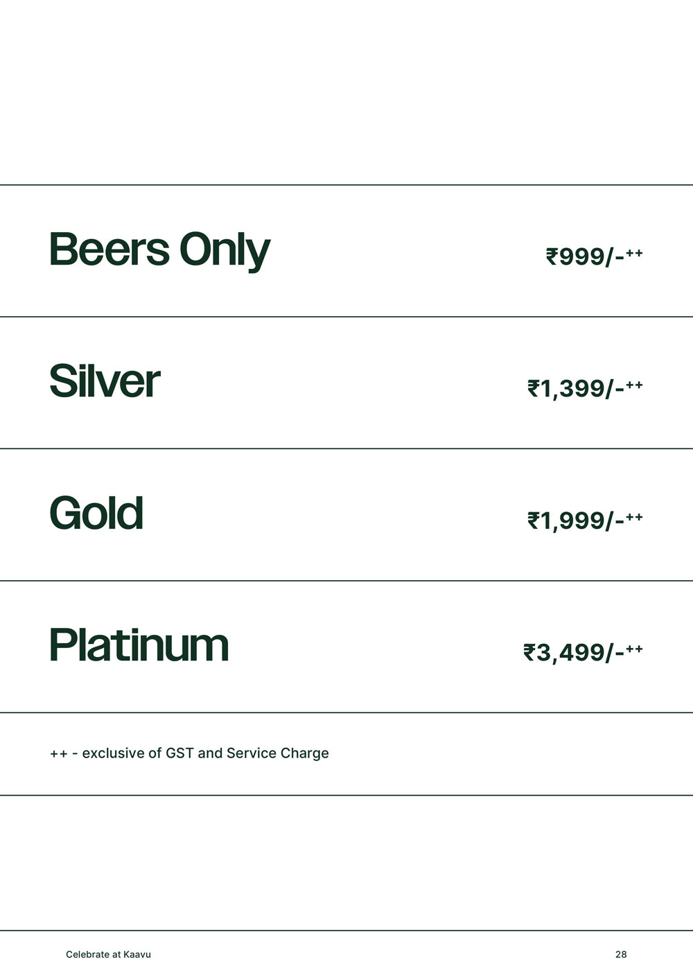The width and height of the screenshot is (693, 980).
Task: Click the Celebrate at Kaavu footer text
Action: tap(108, 954)
